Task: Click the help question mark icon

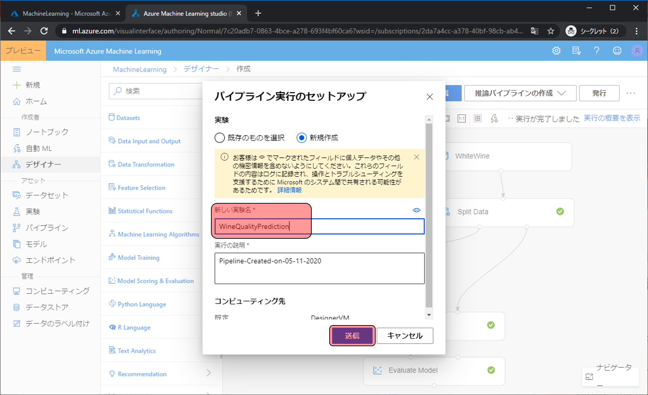Action: coord(596,51)
